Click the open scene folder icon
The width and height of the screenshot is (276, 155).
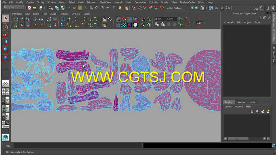pos(35,8)
